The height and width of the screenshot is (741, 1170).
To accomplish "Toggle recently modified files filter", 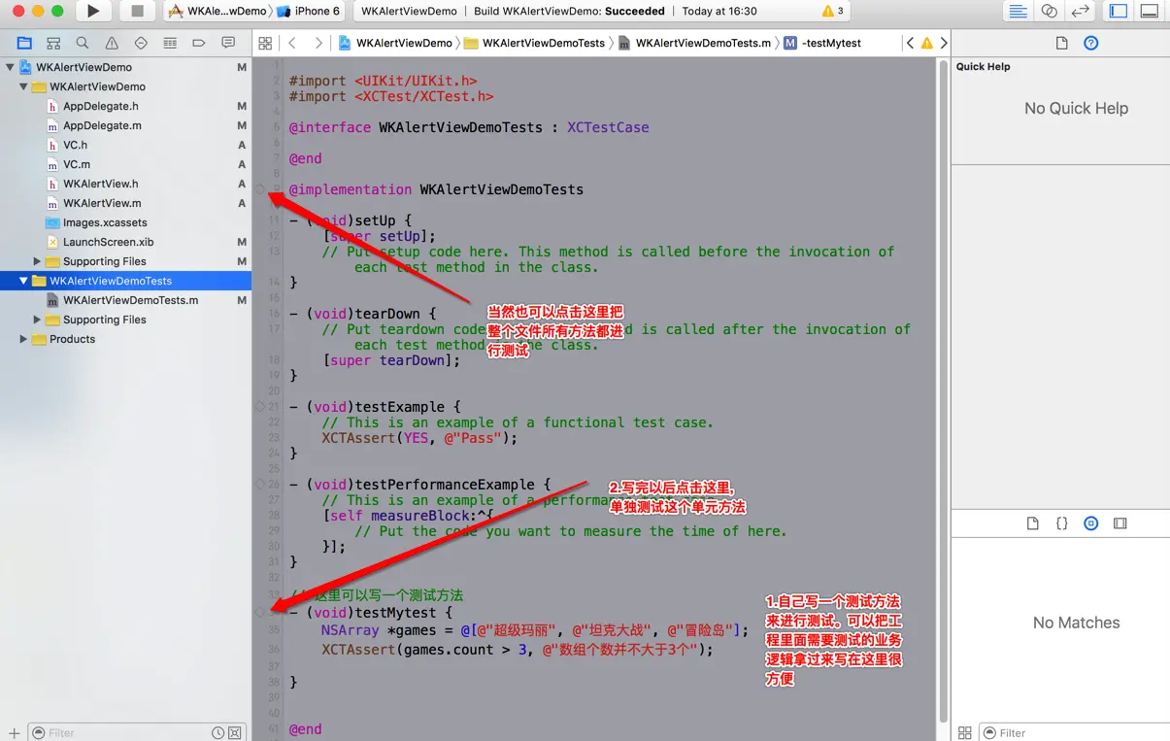I will coord(218,733).
